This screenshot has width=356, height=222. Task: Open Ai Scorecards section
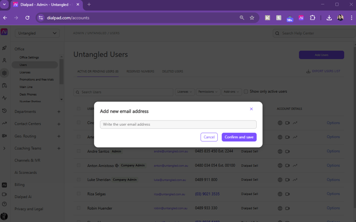tap(26, 172)
